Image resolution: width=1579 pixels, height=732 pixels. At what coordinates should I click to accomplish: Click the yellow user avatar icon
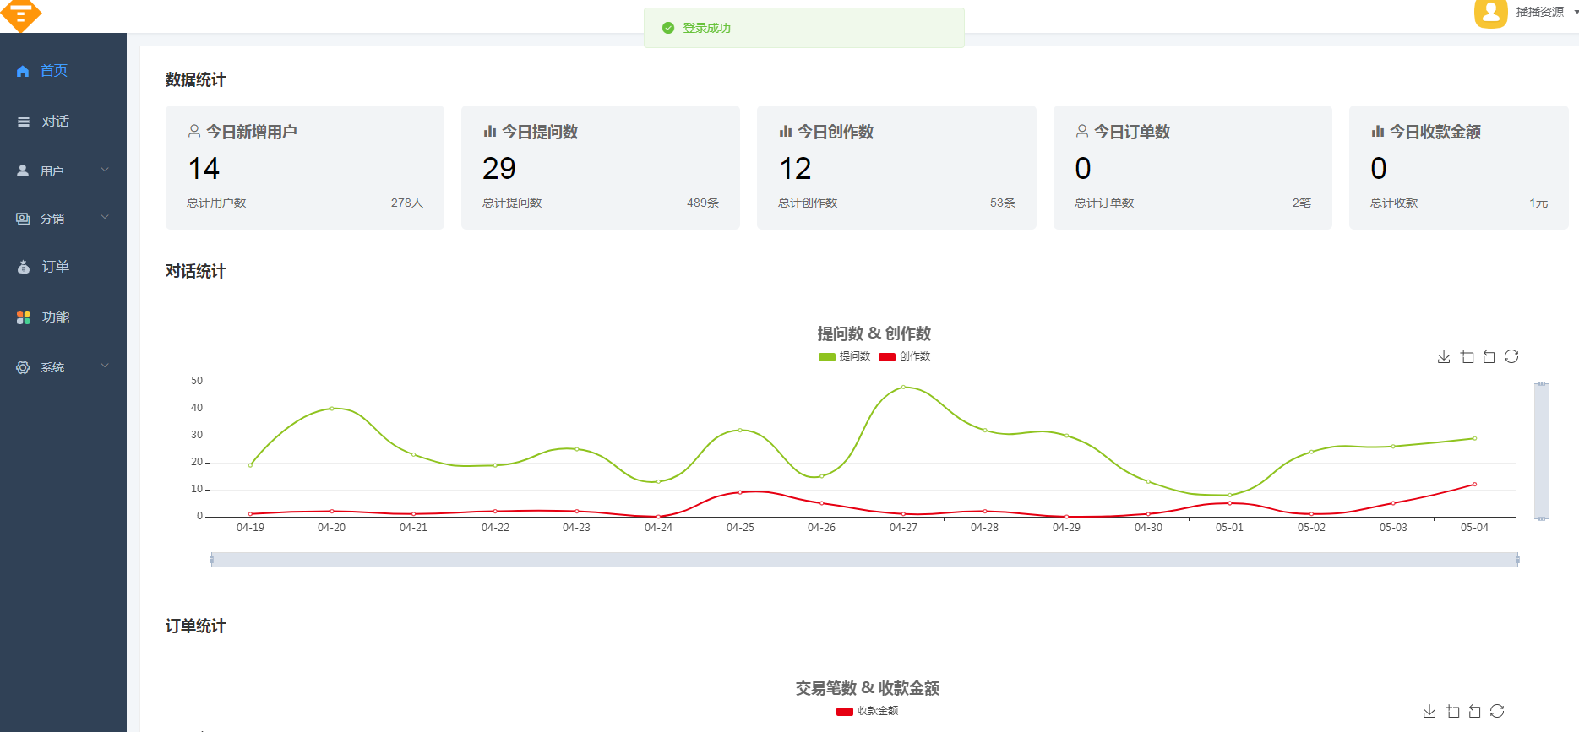click(1491, 13)
